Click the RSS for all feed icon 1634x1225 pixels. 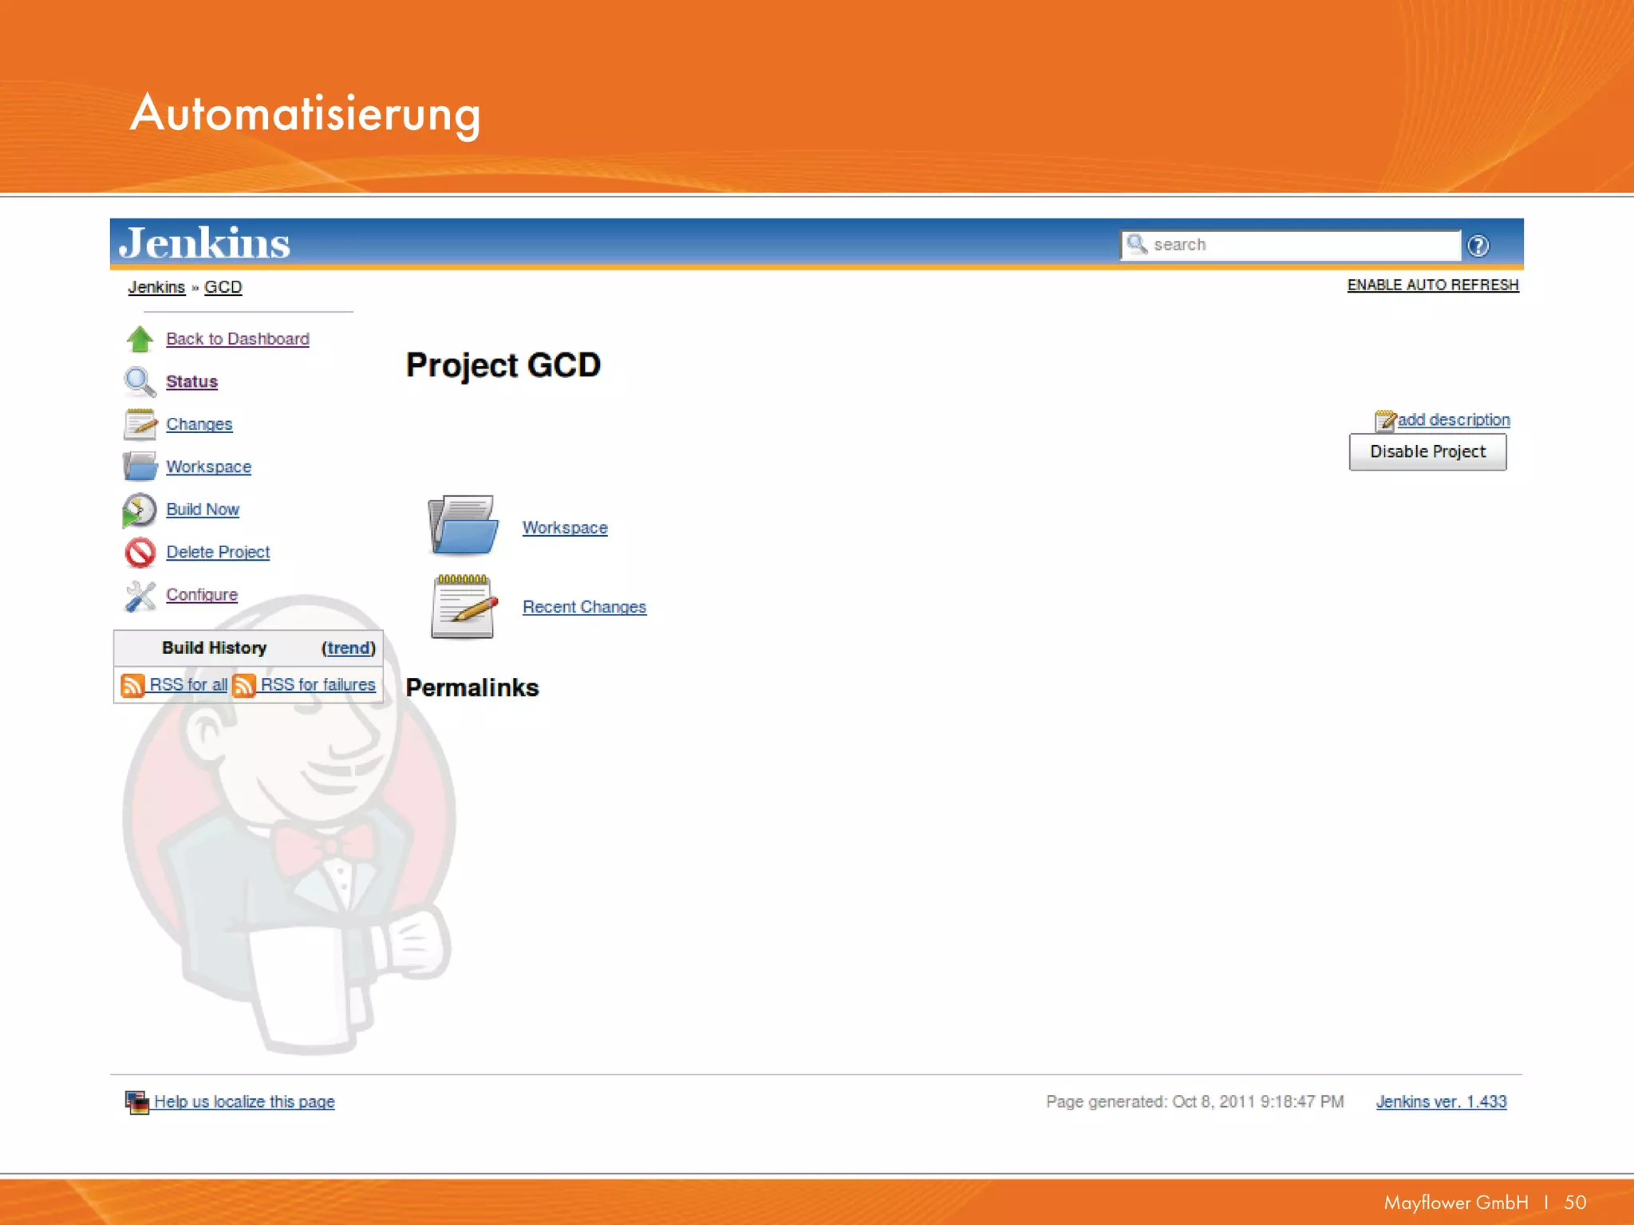(x=132, y=685)
